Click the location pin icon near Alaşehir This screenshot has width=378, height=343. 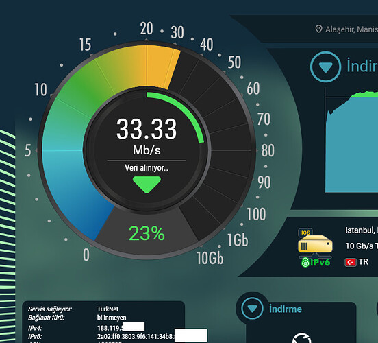point(318,29)
